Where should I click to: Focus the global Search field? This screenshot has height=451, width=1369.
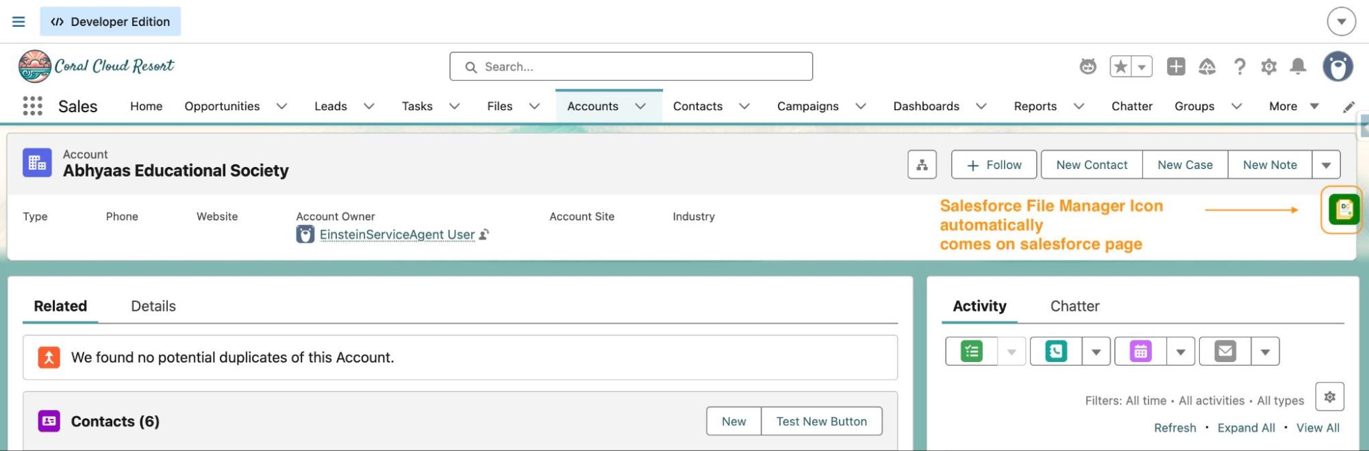631,66
